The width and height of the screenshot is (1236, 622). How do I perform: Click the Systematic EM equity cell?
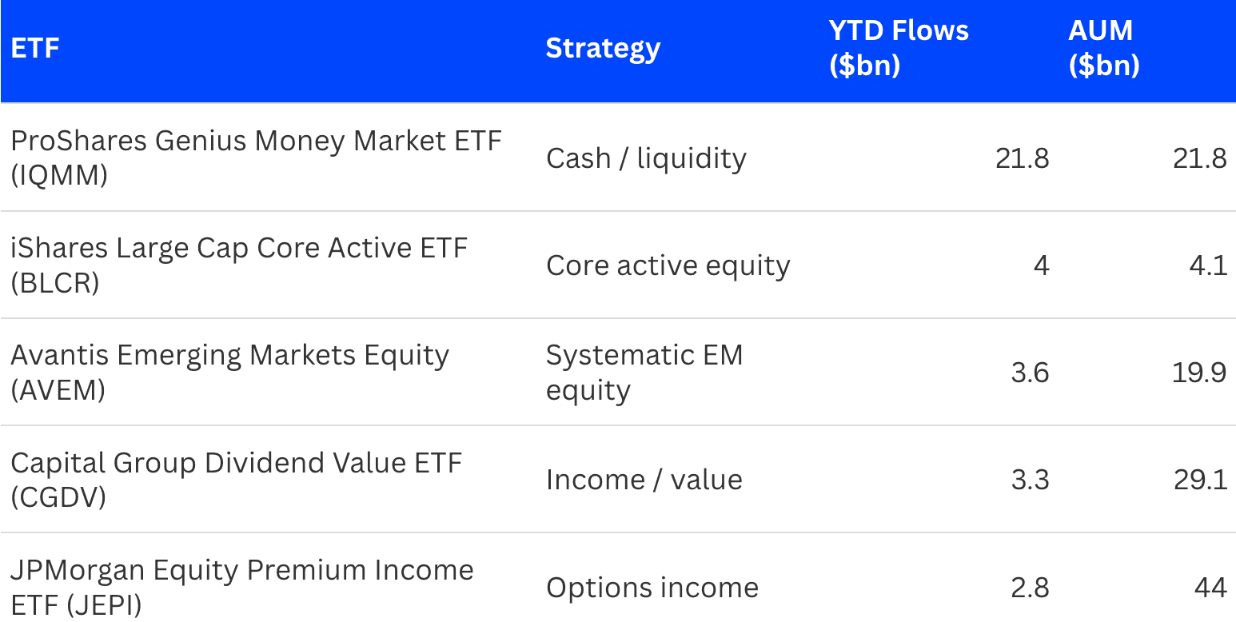coord(644,372)
